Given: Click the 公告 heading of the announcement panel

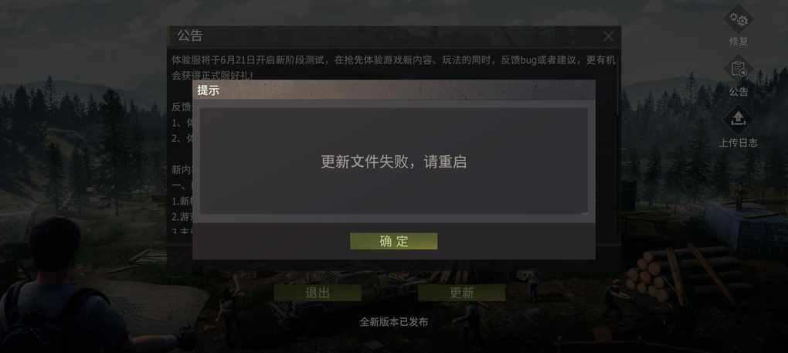Looking at the screenshot, I should pos(190,36).
